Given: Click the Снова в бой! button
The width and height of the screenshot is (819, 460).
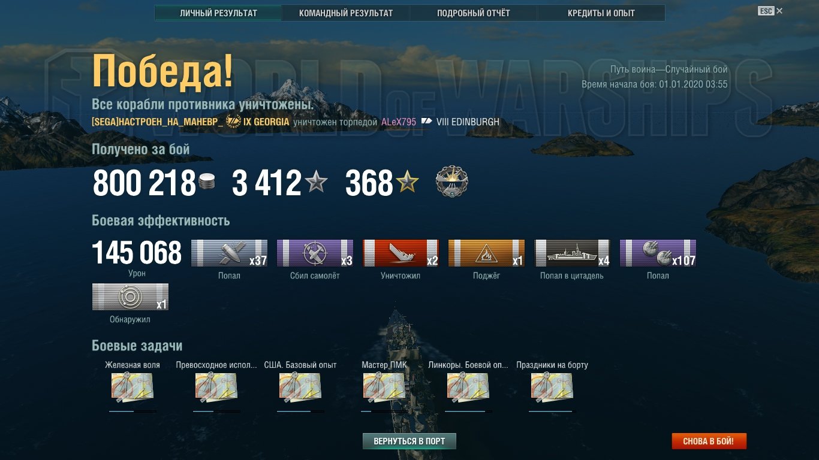Looking at the screenshot, I should click(709, 441).
